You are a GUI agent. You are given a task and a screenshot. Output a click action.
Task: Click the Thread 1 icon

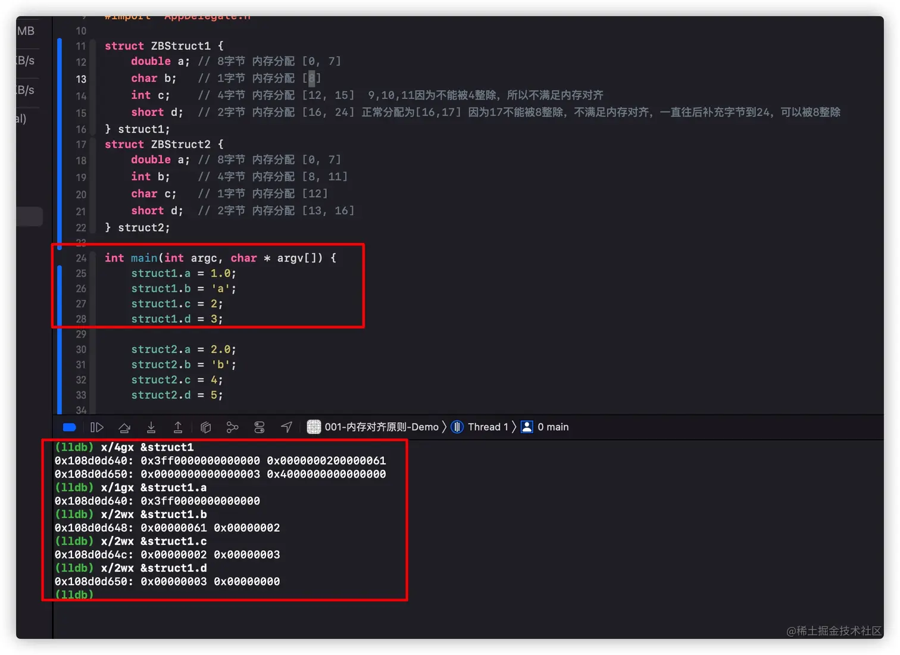click(x=457, y=427)
